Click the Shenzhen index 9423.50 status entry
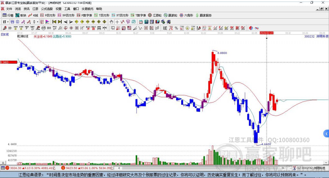Viewport: 329px width, 178px height. pos(87,168)
